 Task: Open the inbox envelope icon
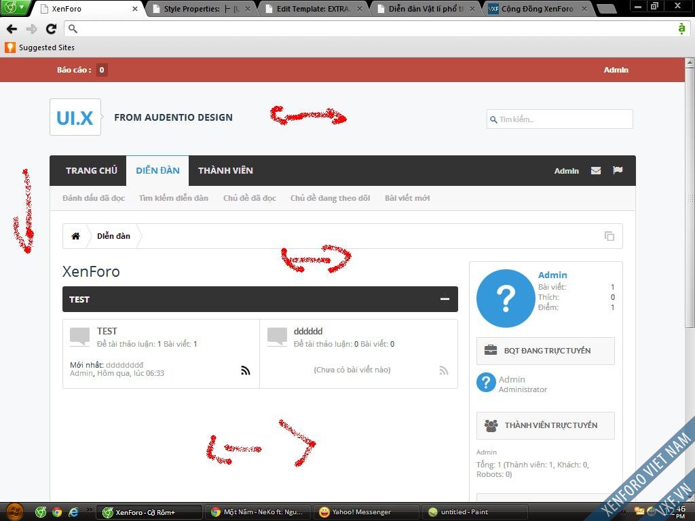tap(595, 171)
